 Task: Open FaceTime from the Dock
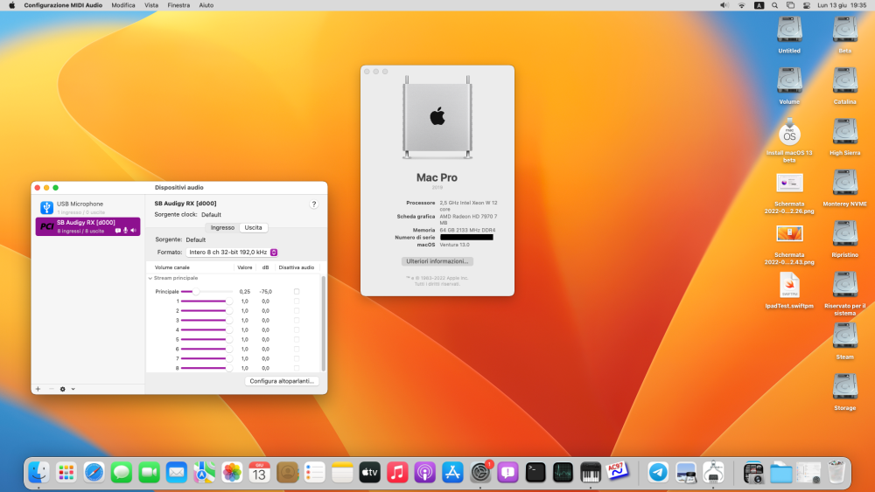149,473
